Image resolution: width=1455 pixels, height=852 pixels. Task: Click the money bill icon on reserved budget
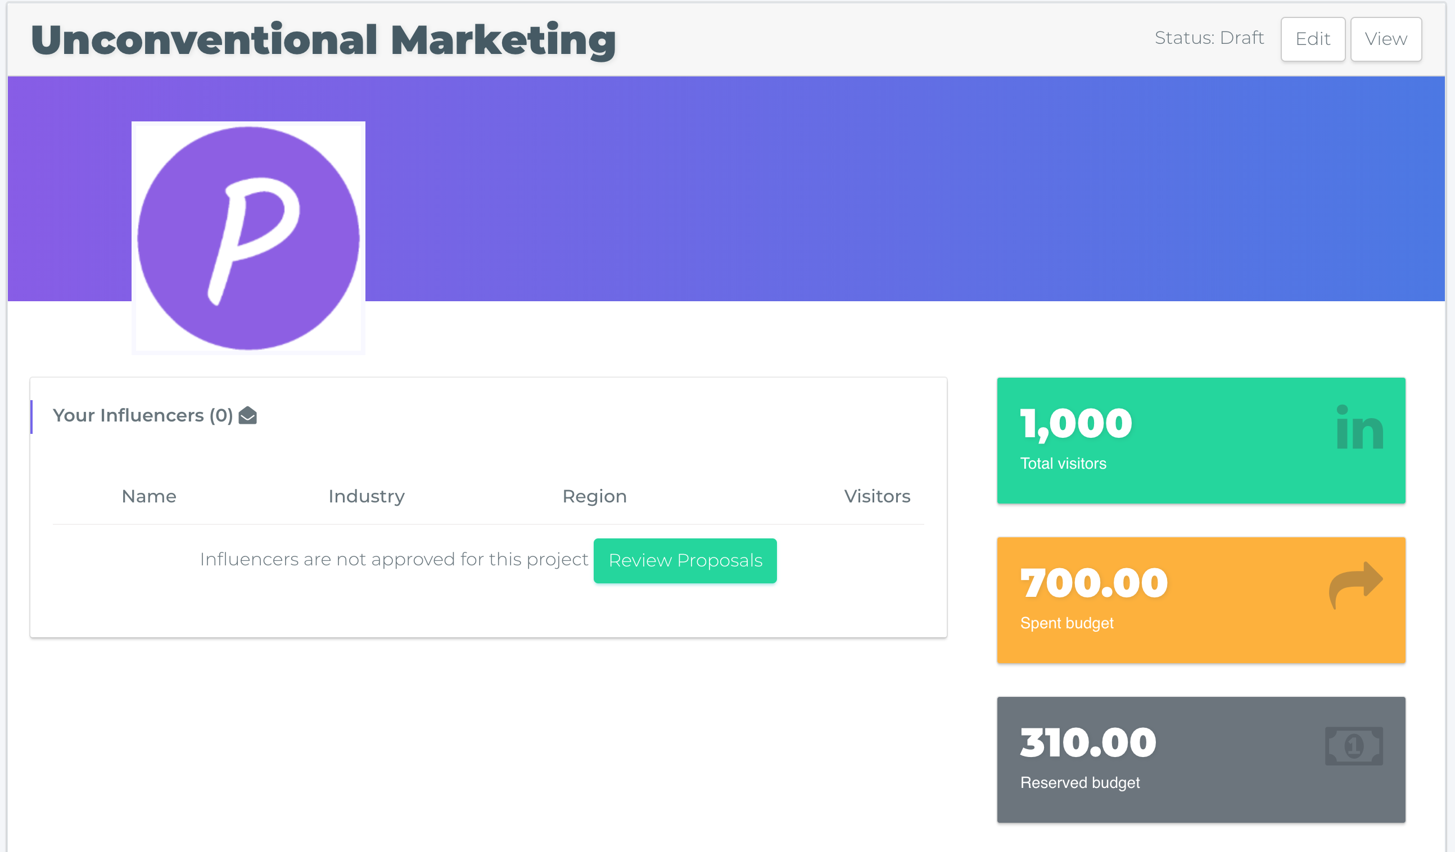[1353, 746]
